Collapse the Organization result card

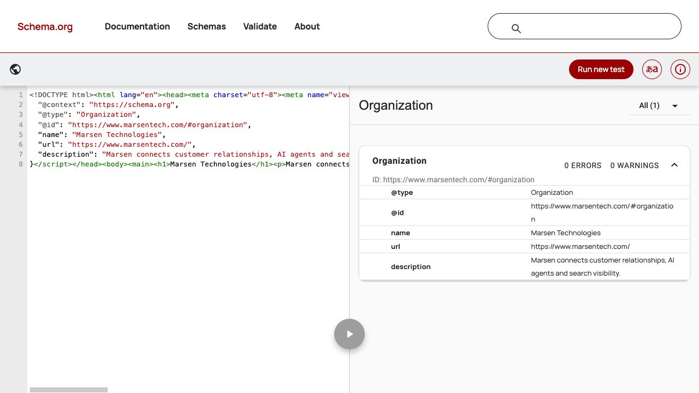(x=674, y=165)
